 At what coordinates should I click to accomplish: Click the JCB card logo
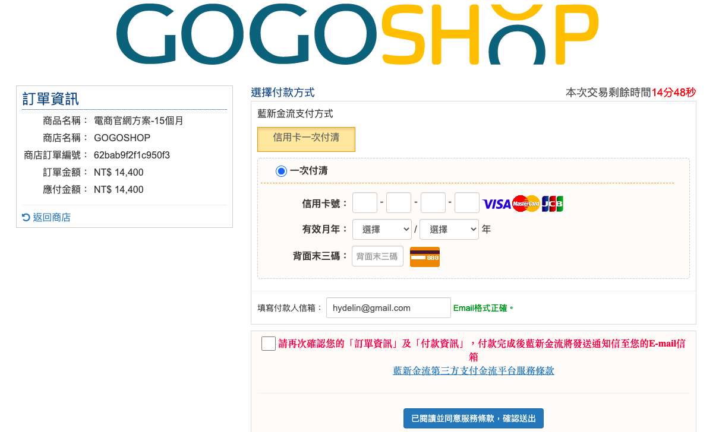pos(553,204)
